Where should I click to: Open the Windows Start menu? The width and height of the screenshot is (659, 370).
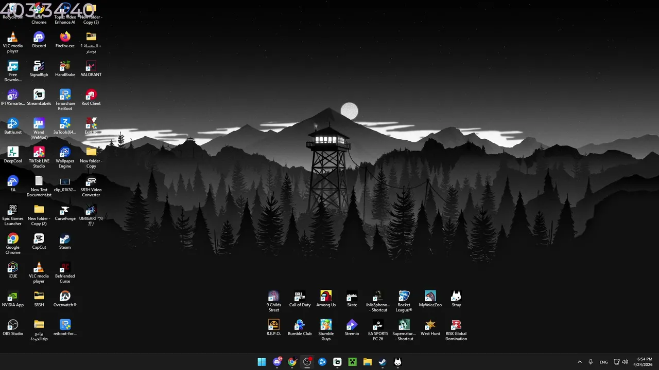[x=262, y=362]
